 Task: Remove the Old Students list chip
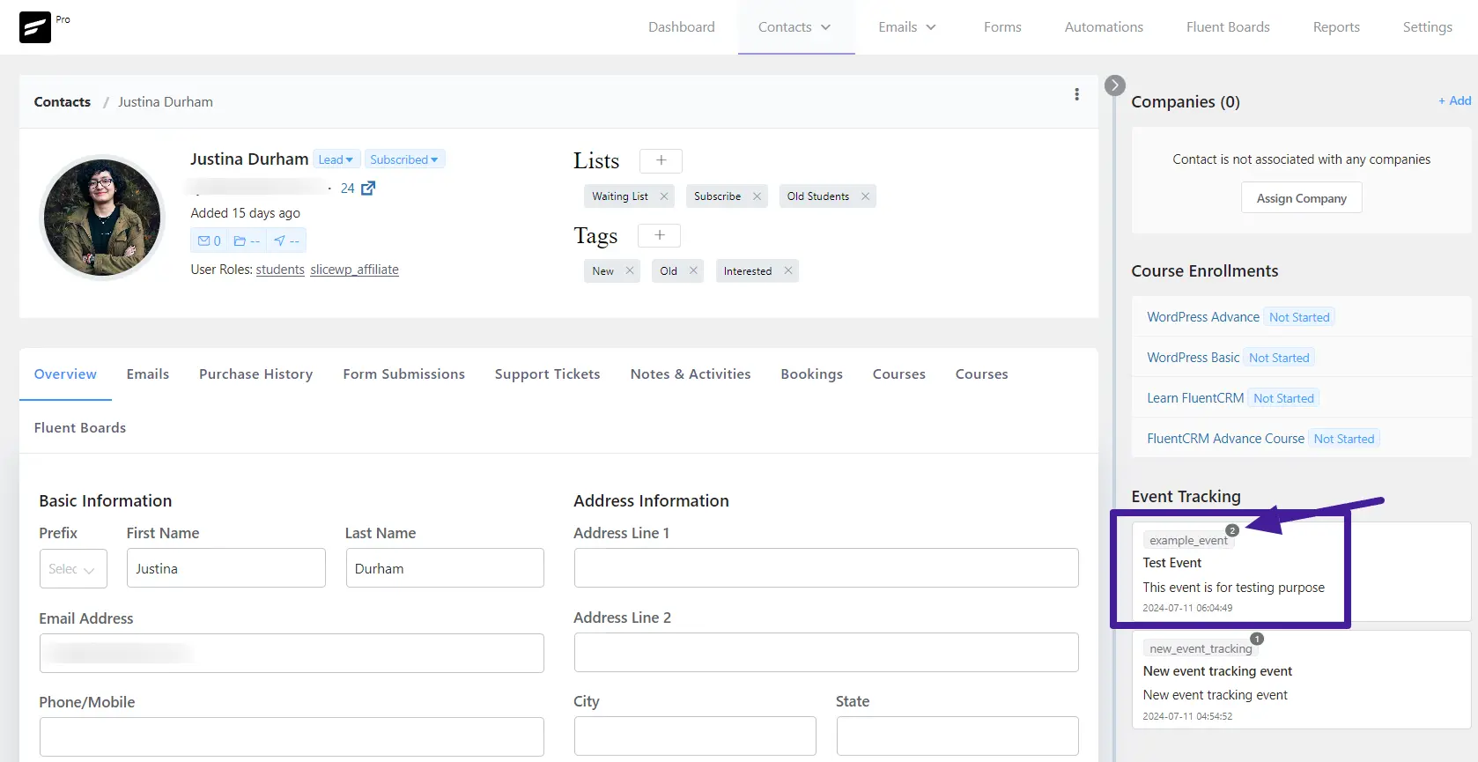(865, 196)
